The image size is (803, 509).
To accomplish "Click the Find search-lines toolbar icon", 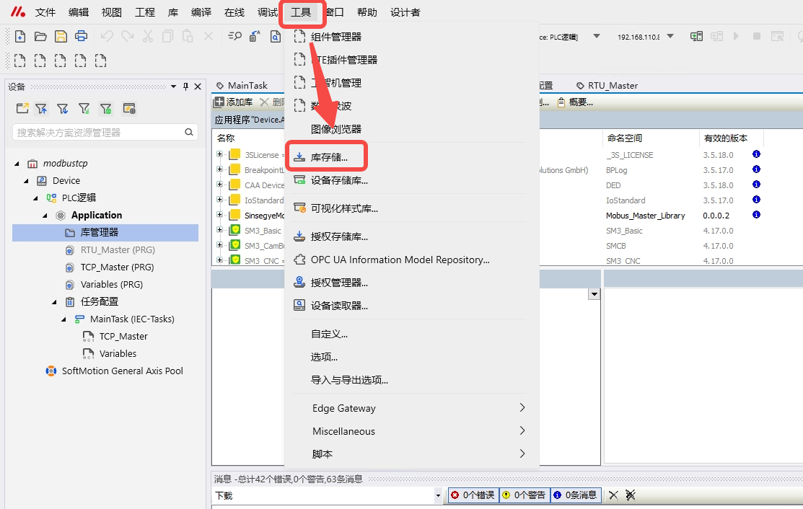I will [234, 36].
